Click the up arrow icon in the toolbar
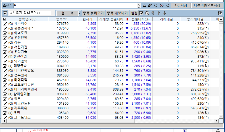Screen dimensions: 225x132 159,13
